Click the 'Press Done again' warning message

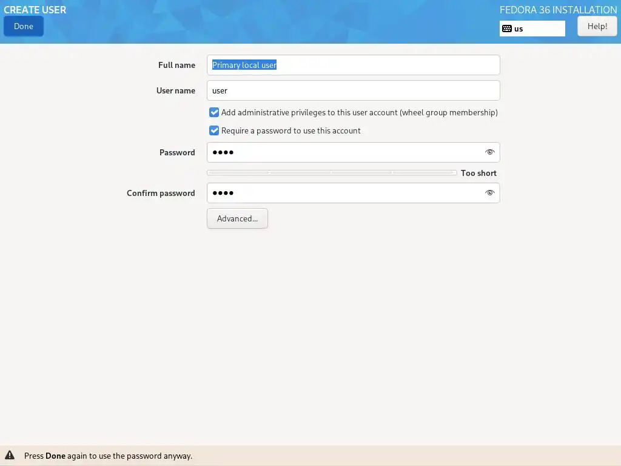point(108,456)
